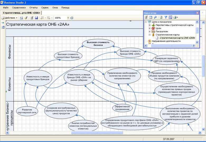Click date 07.09.2007 in status bar
Screen dimensions: 206x142
(x=169, y=139)
